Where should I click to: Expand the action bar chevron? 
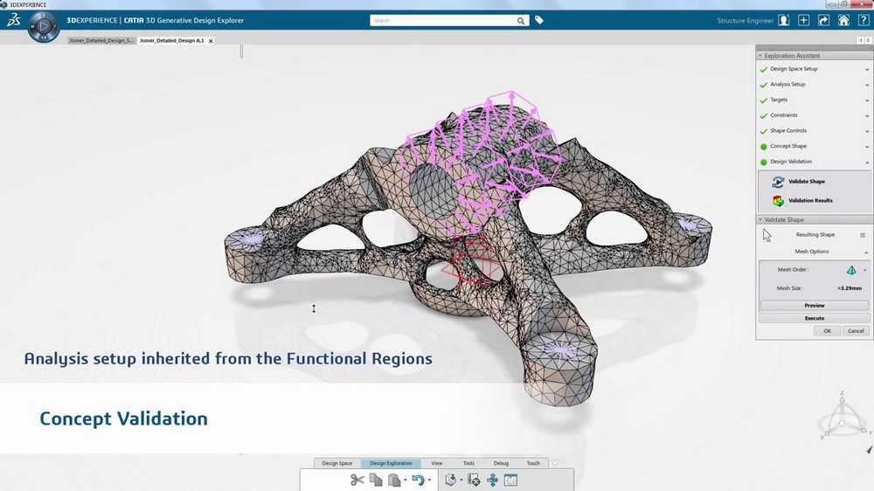555,462
